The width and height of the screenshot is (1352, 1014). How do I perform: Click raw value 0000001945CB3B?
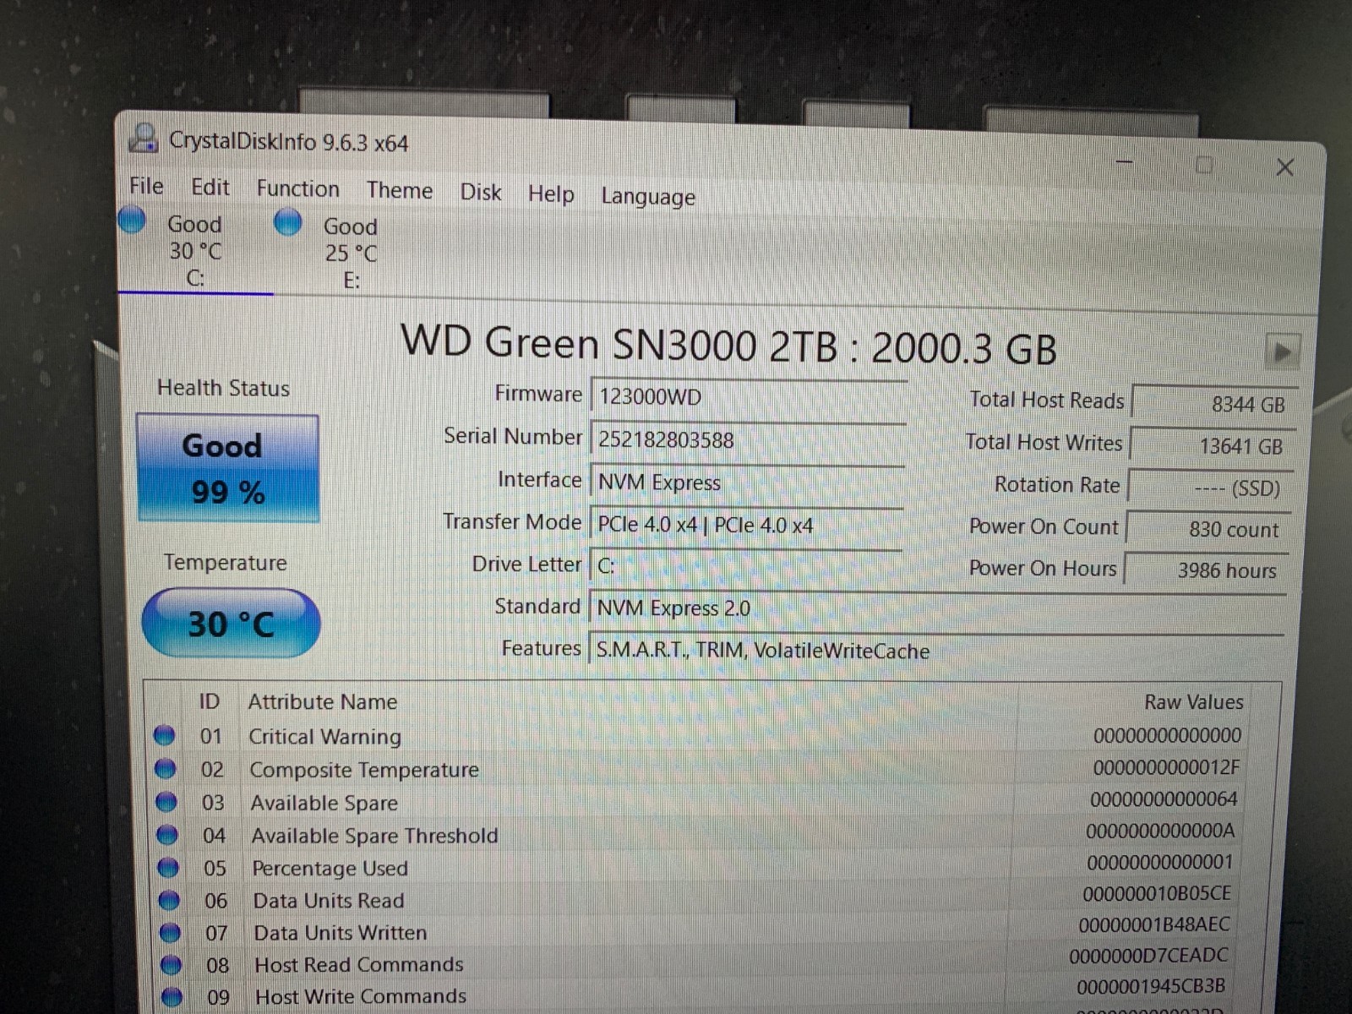tap(1151, 986)
